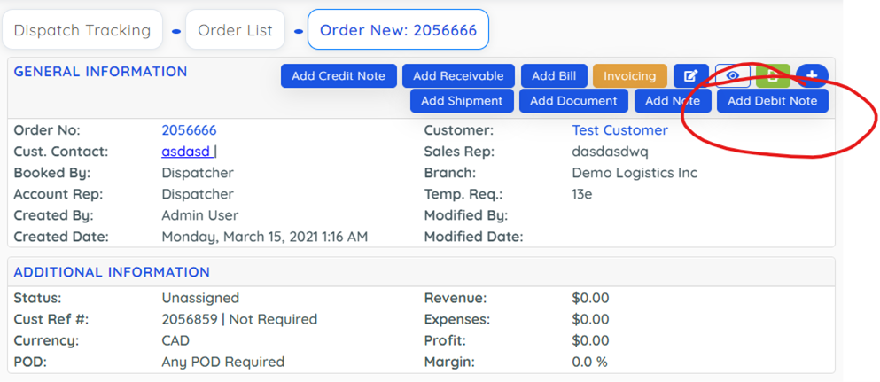Open the orange Invoicing button
The image size is (880, 382).
pyautogui.click(x=629, y=76)
